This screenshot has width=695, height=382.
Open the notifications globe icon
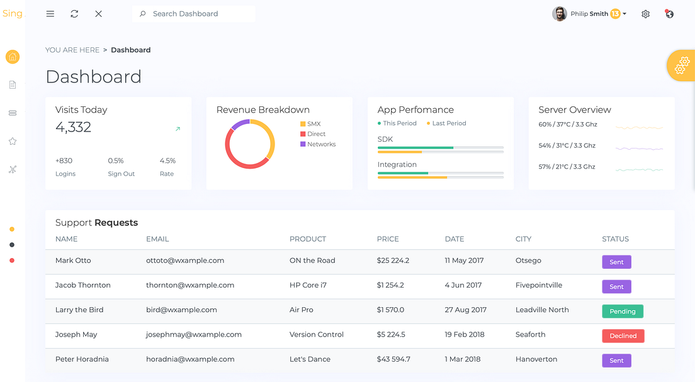click(x=669, y=13)
